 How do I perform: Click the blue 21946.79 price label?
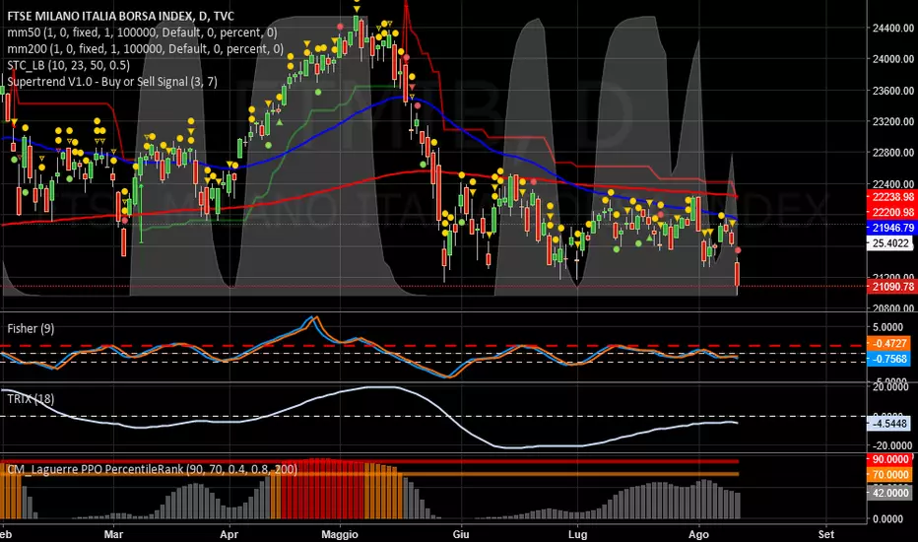pyautogui.click(x=891, y=228)
